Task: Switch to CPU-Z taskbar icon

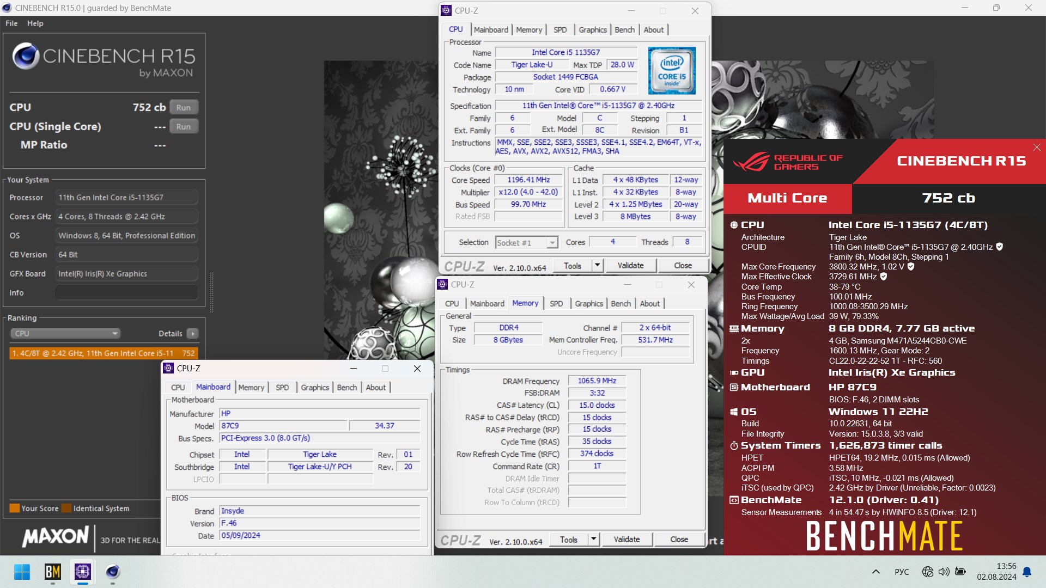Action: [x=83, y=572]
